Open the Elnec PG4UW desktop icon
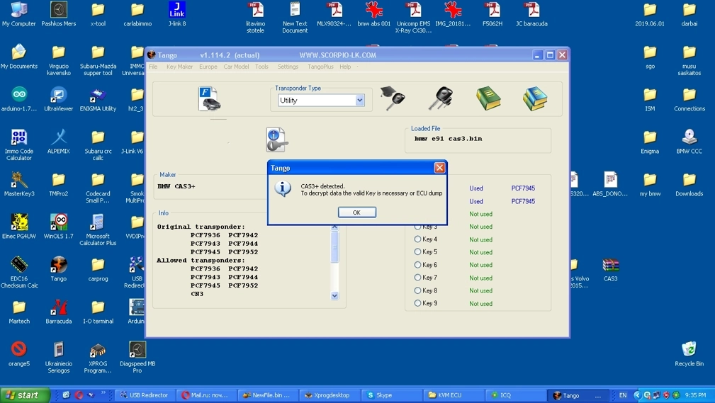Viewport: 715px width, 403px height. click(x=18, y=226)
